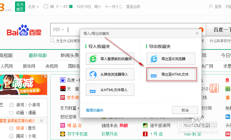Click the 设为首页 green badge
The height and width of the screenshot is (140, 231).
coord(20,7)
